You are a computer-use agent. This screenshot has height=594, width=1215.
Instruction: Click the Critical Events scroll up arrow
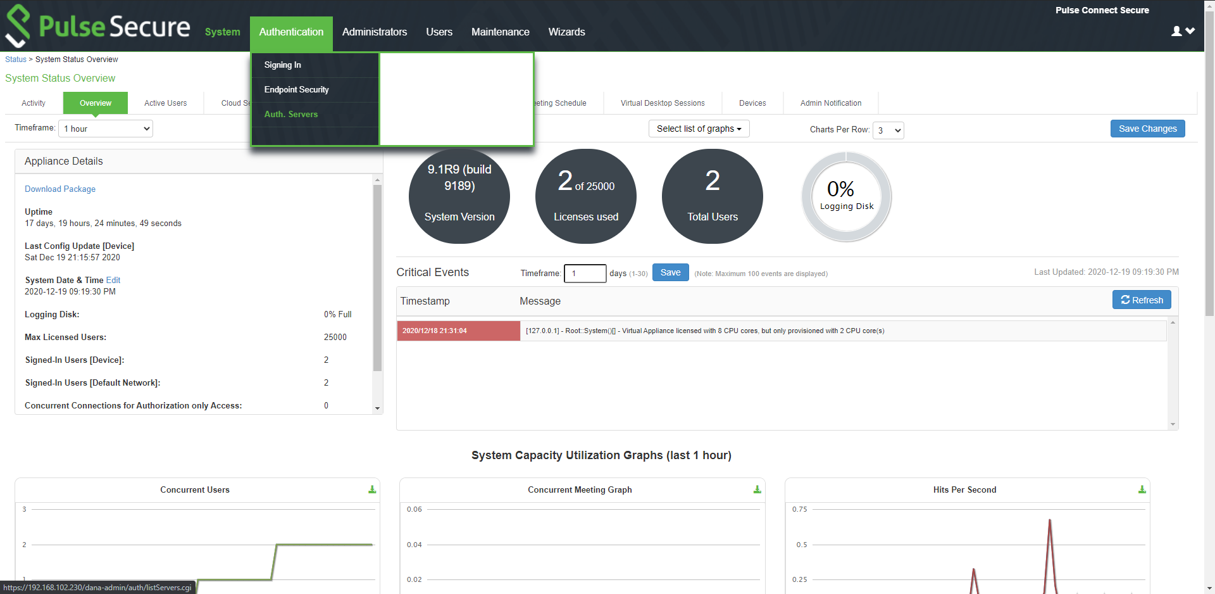tap(1173, 322)
